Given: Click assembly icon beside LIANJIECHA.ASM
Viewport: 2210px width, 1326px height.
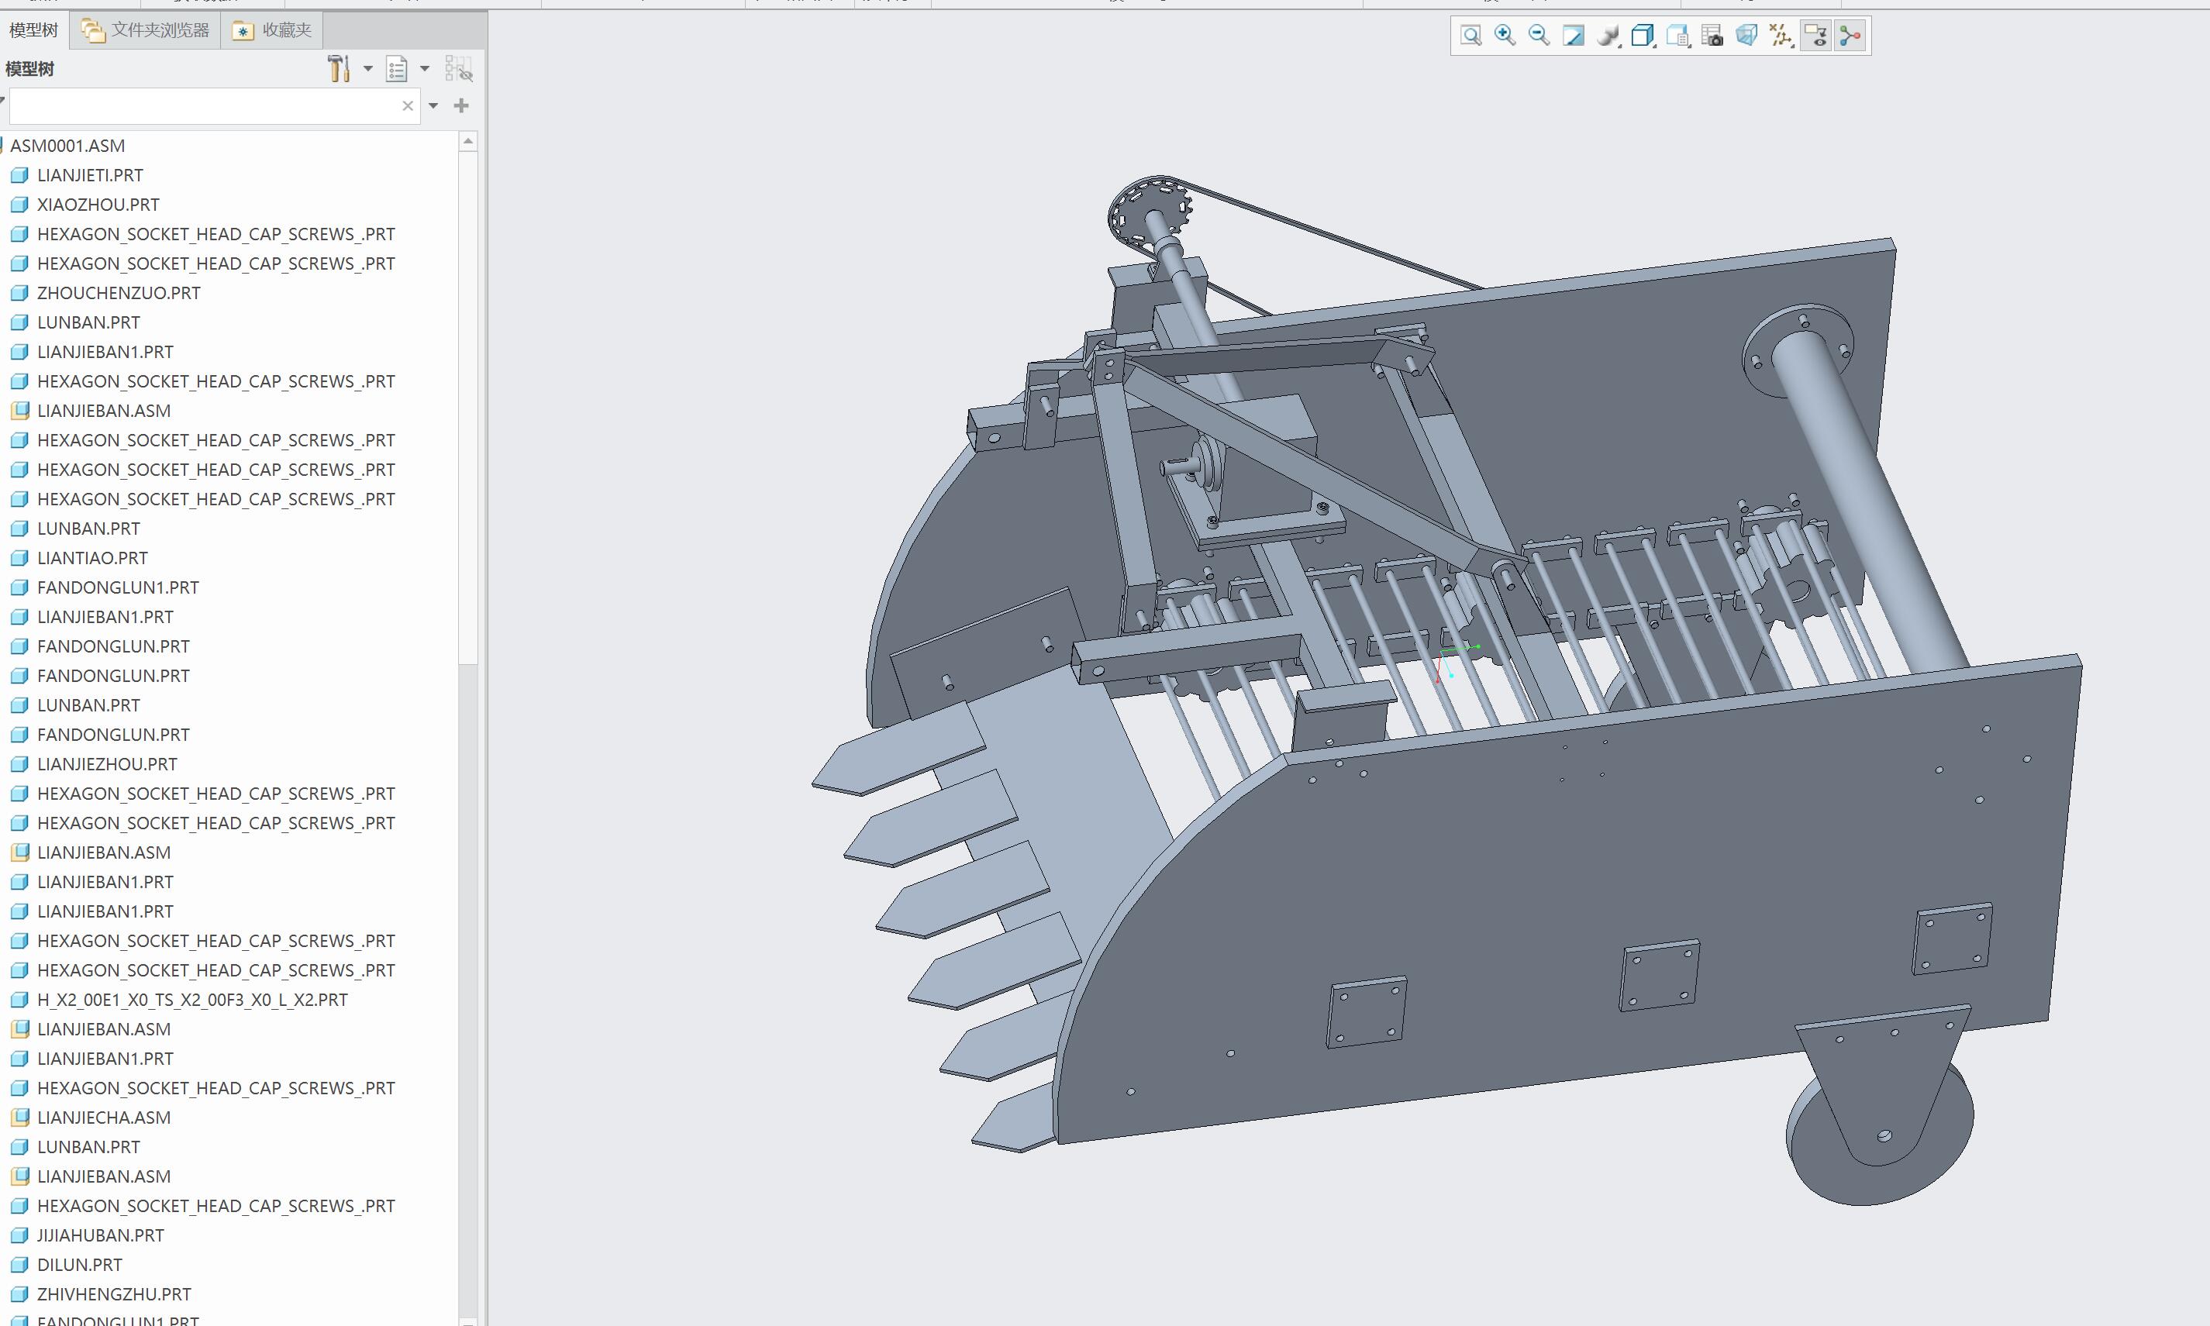Looking at the screenshot, I should 19,1118.
